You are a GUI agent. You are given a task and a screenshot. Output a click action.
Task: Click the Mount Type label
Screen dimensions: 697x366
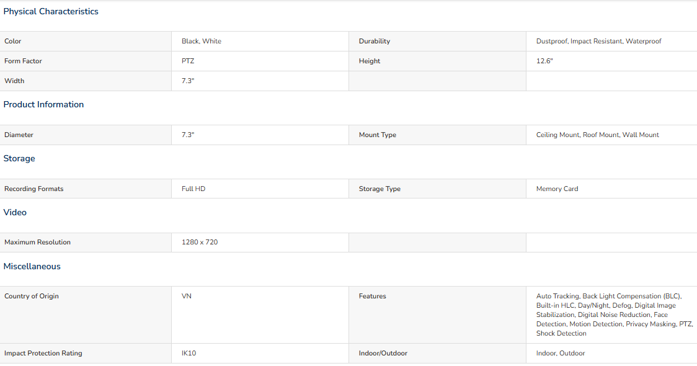378,135
